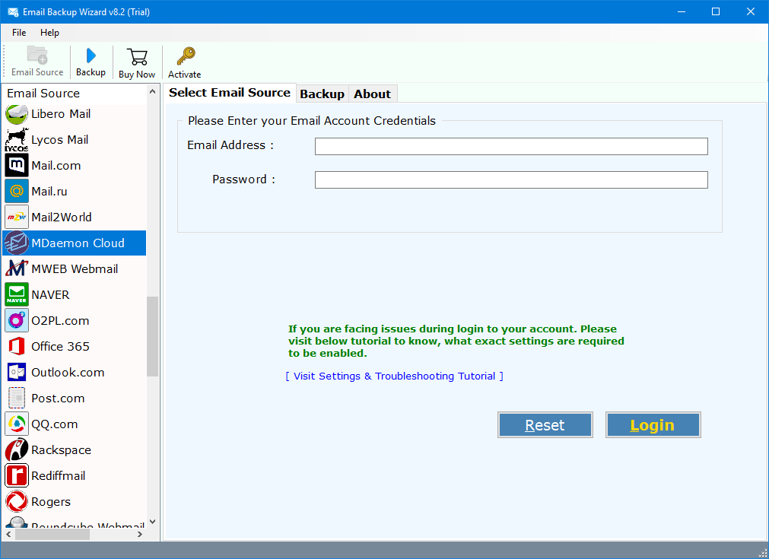The image size is (769, 559).
Task: Choose the Lycos Mail icon
Action: 16,140
